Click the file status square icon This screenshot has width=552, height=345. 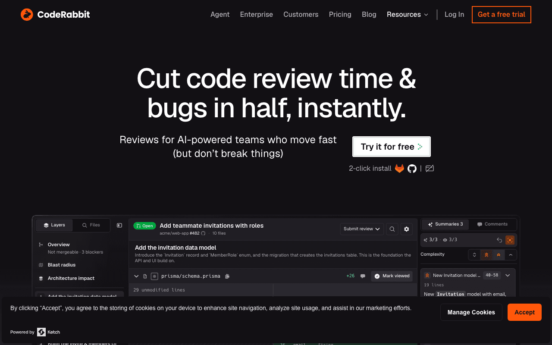tap(154, 276)
